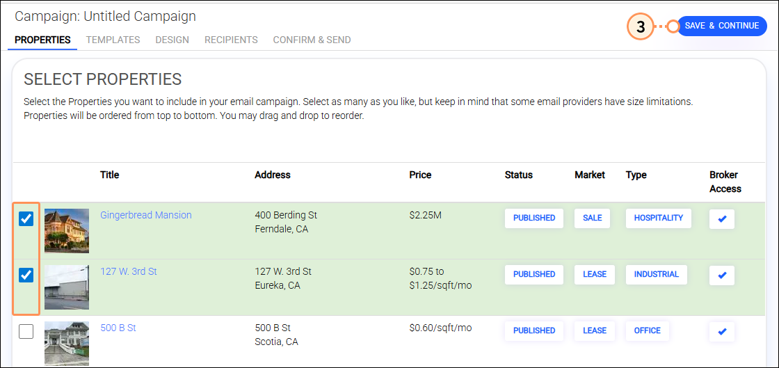The width and height of the screenshot is (779, 368).
Task: Open the Confirm & Send tab
Action: pyautogui.click(x=312, y=40)
